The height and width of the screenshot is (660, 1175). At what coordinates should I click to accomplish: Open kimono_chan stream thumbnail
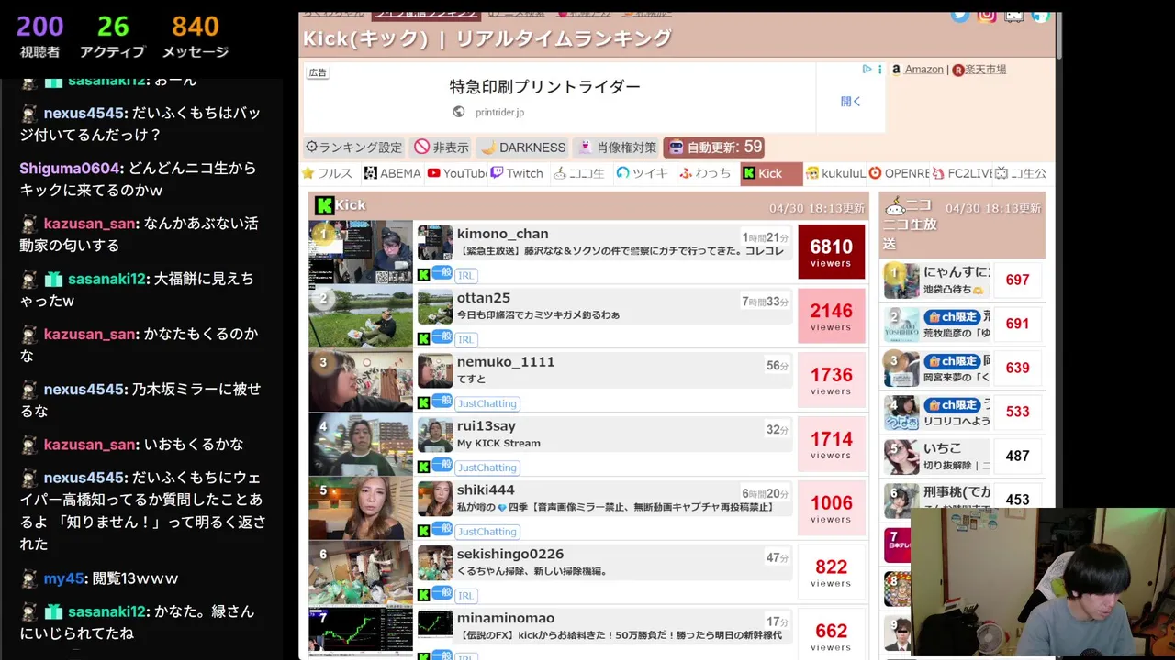[361, 252]
